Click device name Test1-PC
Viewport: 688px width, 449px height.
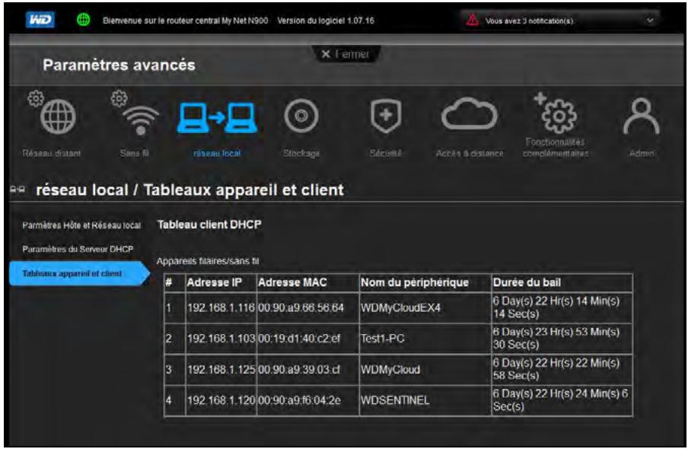pos(382,339)
